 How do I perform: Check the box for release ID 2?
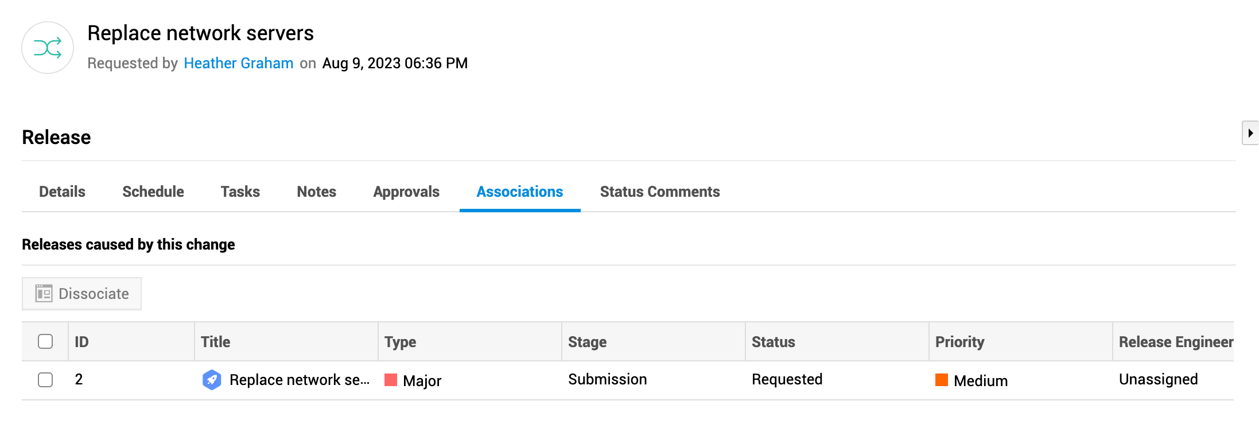click(x=45, y=380)
